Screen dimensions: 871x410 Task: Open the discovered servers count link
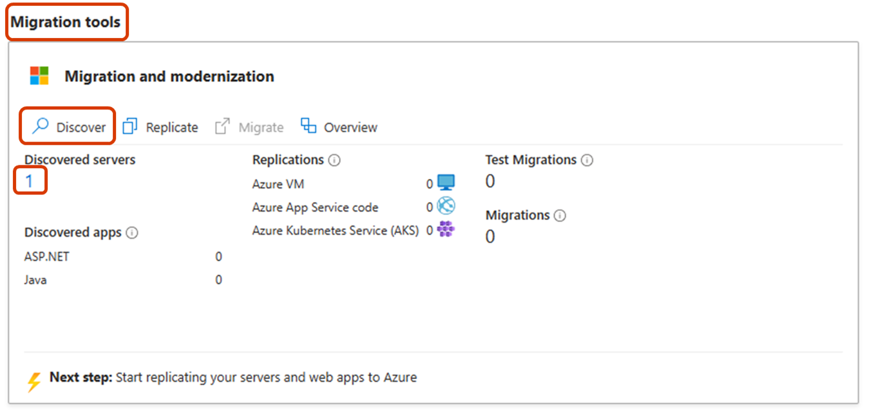(x=29, y=182)
